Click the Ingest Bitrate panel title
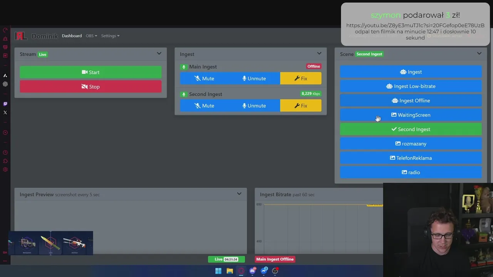The height and width of the screenshot is (277, 493). (x=275, y=194)
